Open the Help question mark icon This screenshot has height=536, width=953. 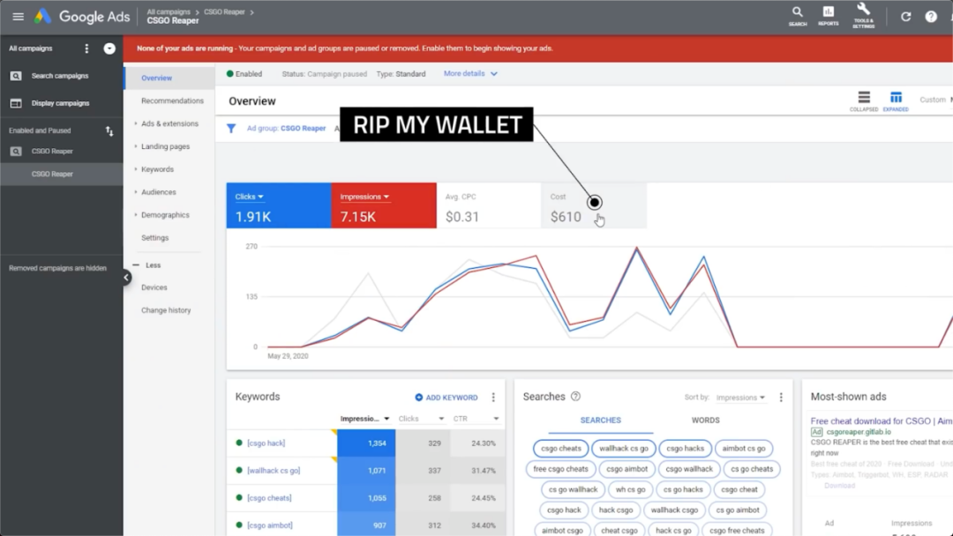(931, 17)
